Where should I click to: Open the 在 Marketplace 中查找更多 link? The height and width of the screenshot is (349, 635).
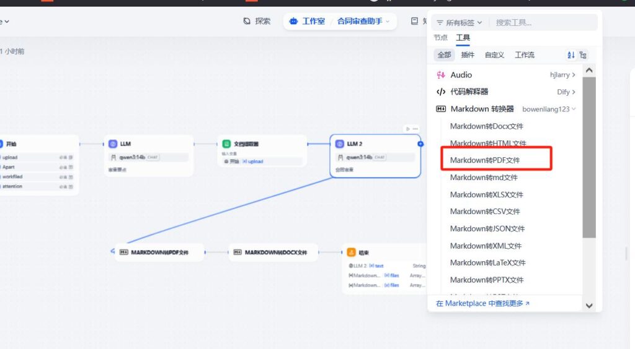(x=482, y=303)
